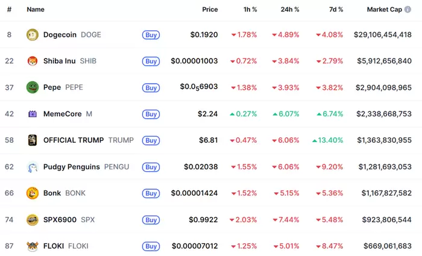Viewport: 422px width, 256px height.
Task: Sort the table by Market Cap
Action: [385, 10]
